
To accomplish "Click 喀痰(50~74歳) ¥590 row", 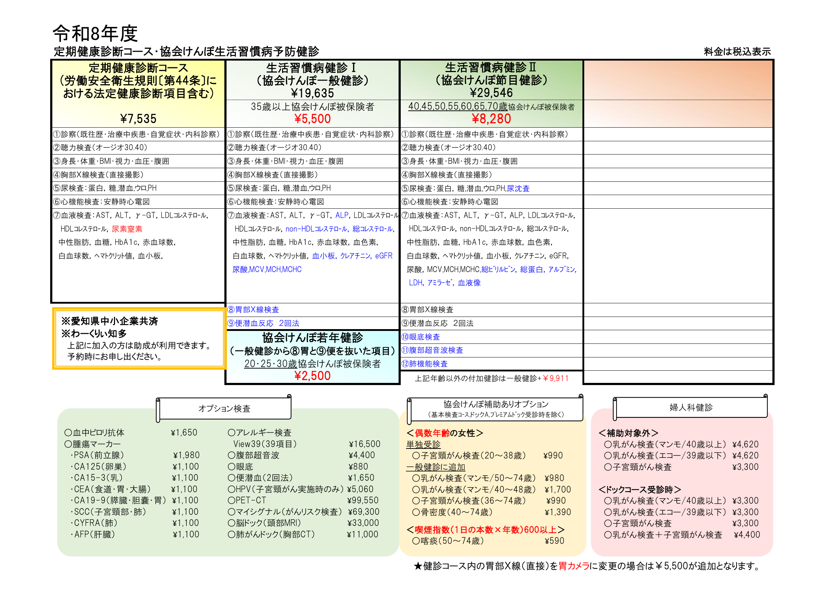I will (488, 541).
